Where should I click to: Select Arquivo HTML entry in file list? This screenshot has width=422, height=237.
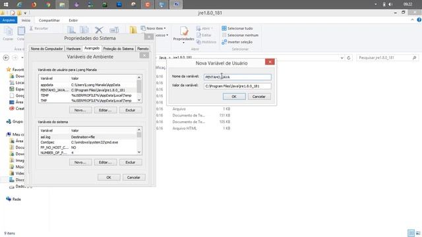(x=185, y=128)
